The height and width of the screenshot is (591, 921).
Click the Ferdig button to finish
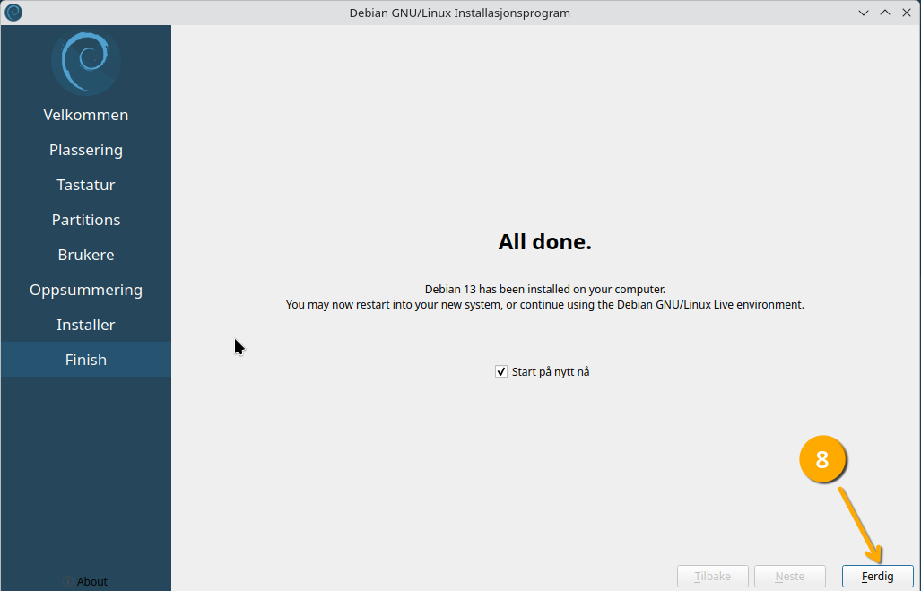coord(878,577)
